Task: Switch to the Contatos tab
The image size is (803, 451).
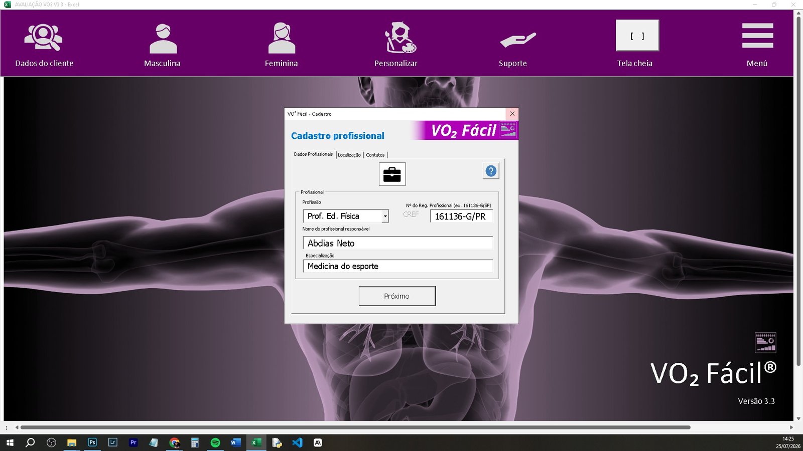Action: 375,155
